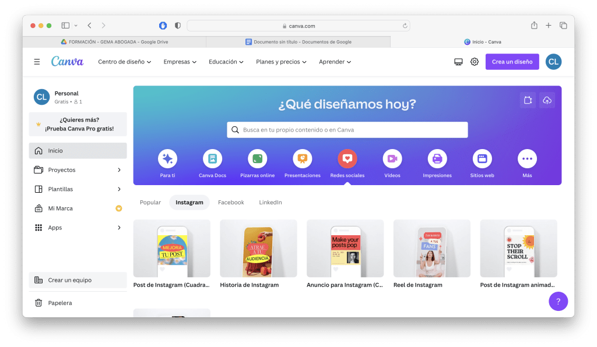Click Safari share icon
The width and height of the screenshot is (597, 347).
[534, 26]
